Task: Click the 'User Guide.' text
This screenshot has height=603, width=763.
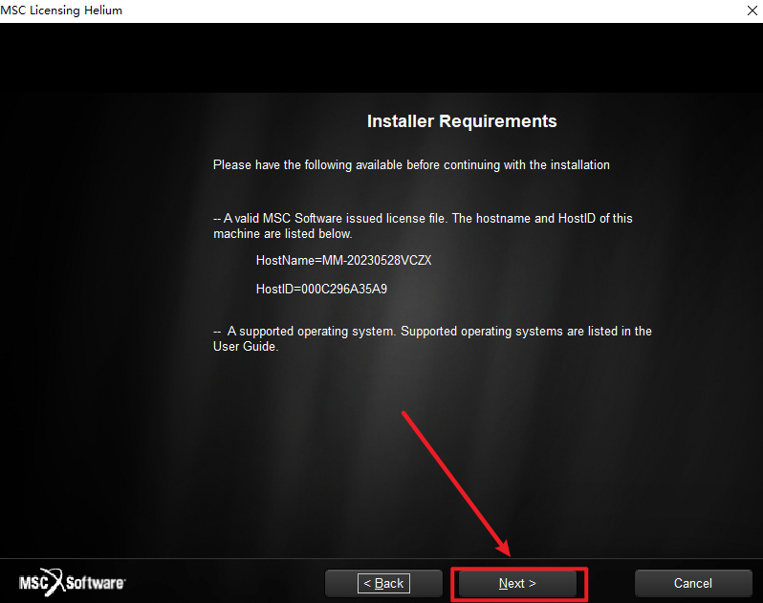Action: [246, 347]
